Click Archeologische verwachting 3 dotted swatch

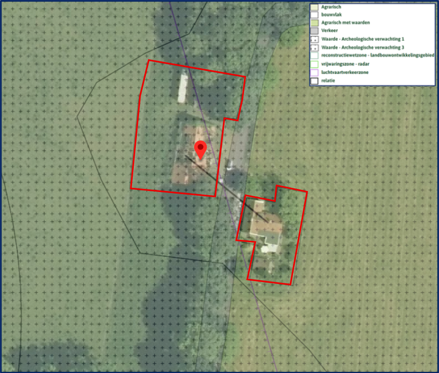tap(314, 47)
